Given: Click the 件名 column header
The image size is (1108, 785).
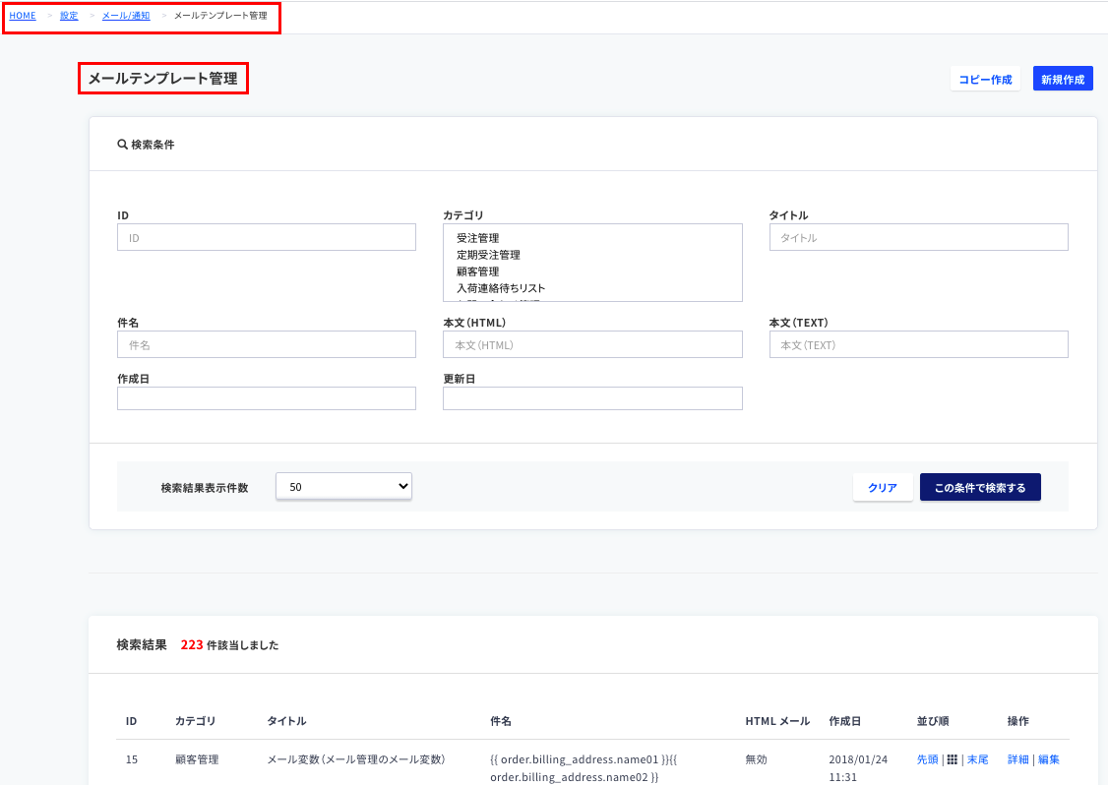Looking at the screenshot, I should coord(501,721).
